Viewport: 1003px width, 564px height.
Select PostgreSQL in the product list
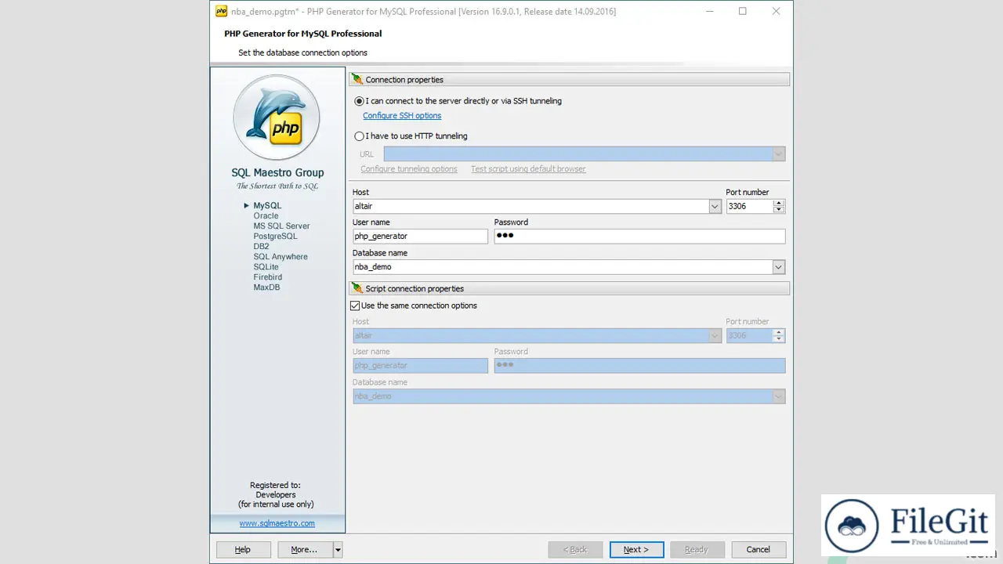coord(275,236)
